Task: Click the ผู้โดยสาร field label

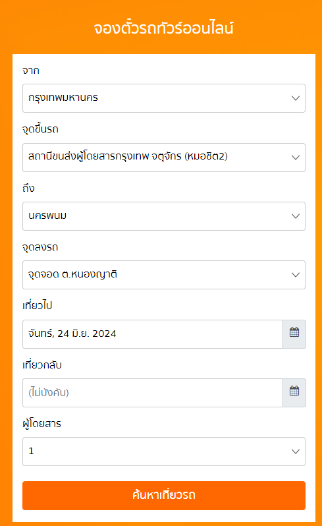Action: pyautogui.click(x=41, y=424)
